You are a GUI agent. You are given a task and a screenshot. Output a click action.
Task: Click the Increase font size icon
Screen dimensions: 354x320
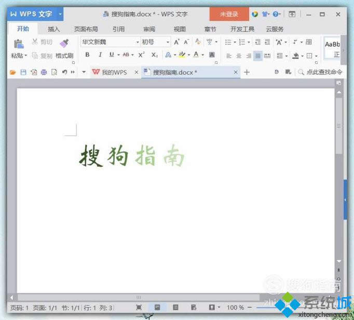(x=177, y=42)
